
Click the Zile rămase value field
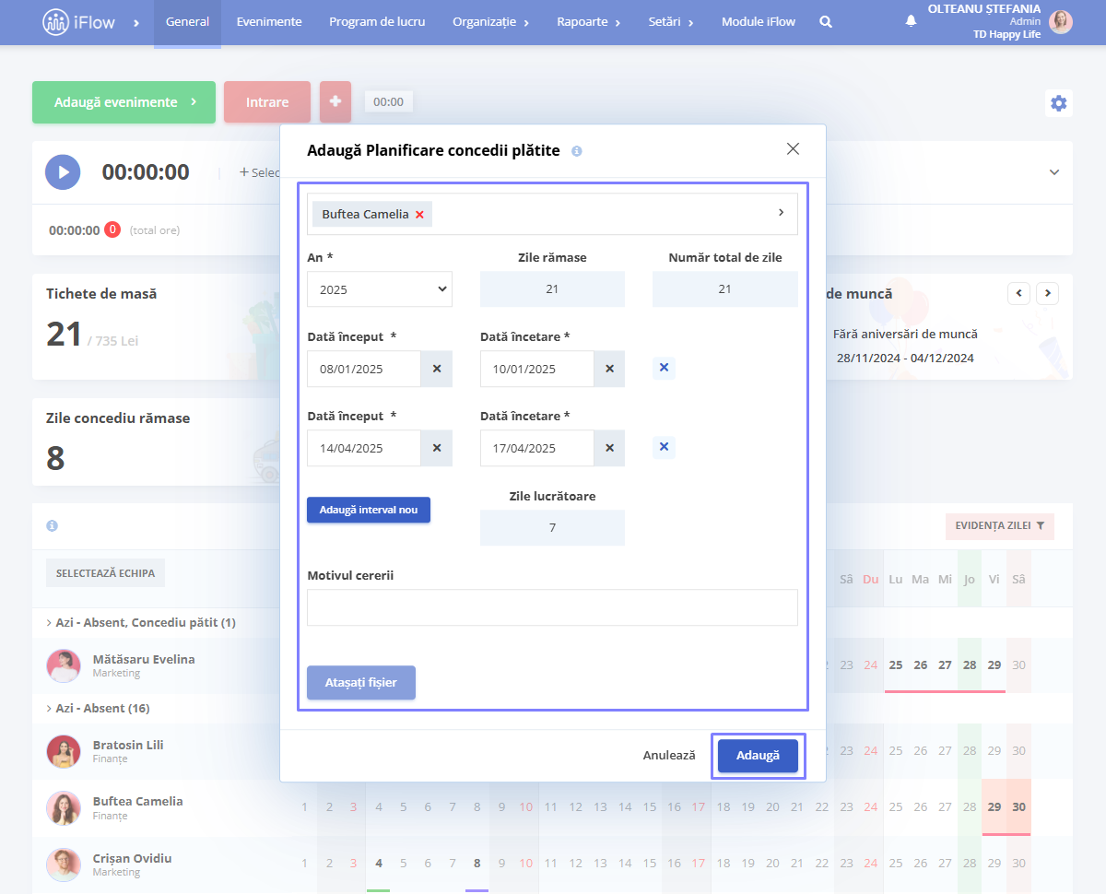pyautogui.click(x=552, y=289)
